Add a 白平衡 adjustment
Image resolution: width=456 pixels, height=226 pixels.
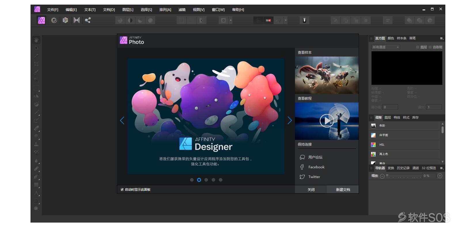pyautogui.click(x=404, y=135)
